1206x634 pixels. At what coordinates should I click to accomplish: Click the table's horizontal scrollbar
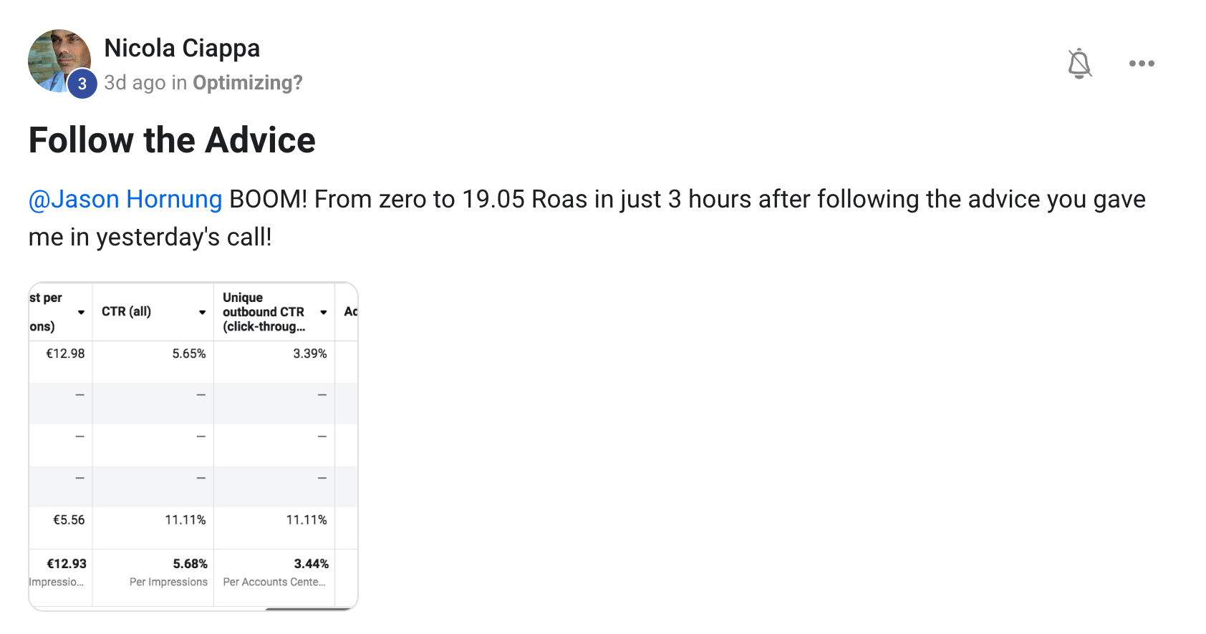(308, 609)
